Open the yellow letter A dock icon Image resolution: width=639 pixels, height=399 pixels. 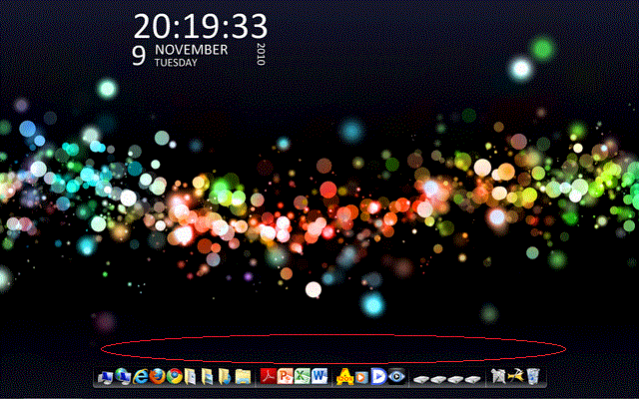(344, 377)
